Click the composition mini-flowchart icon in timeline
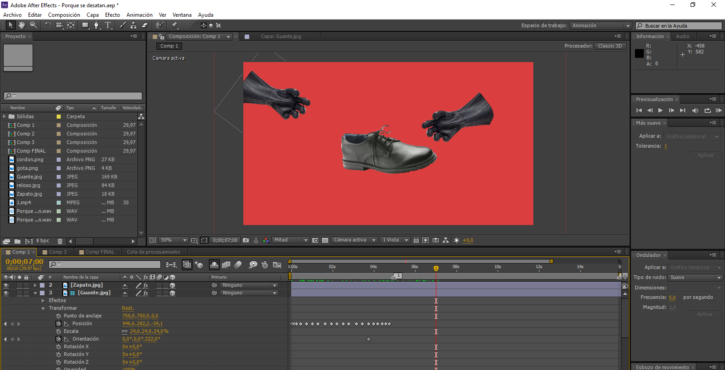This screenshot has width=725, height=370. (171, 264)
